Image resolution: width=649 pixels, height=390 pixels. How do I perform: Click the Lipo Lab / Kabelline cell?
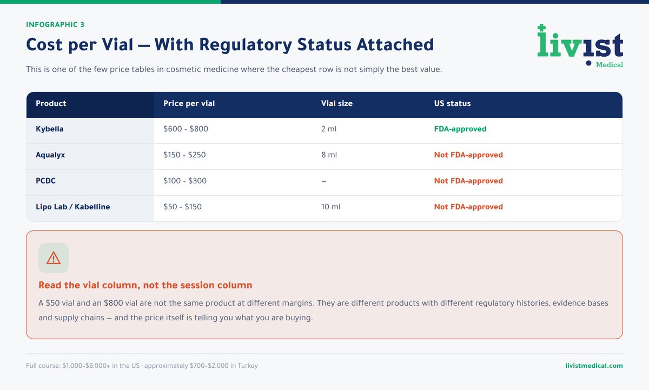(x=90, y=207)
